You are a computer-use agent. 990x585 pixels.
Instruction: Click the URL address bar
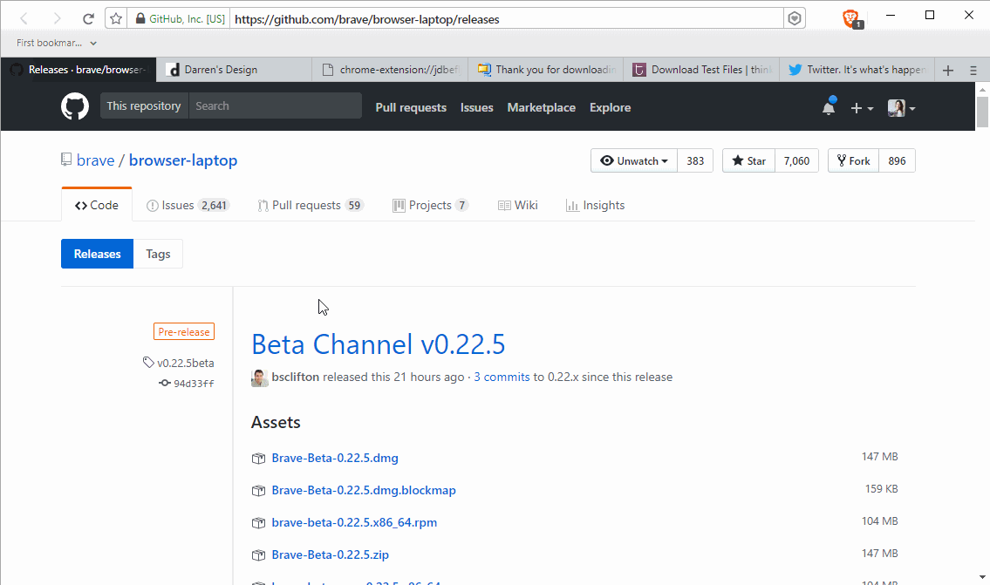(507, 19)
